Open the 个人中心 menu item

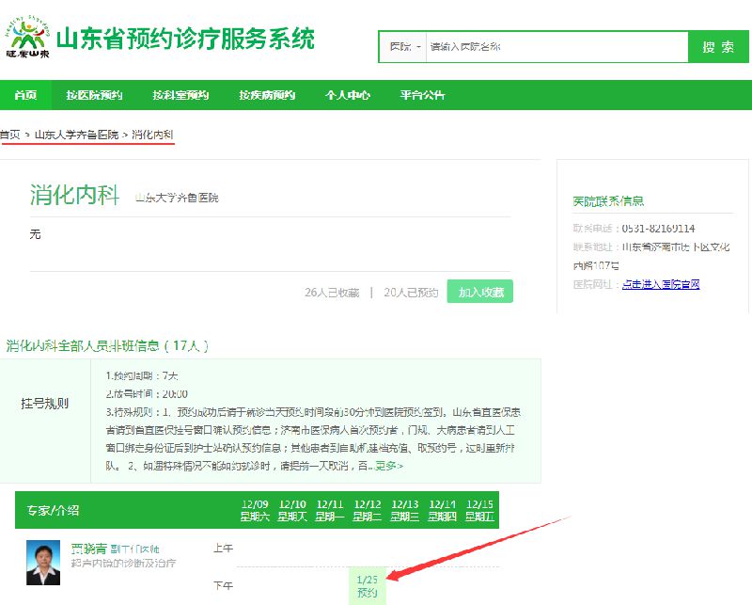pyautogui.click(x=348, y=95)
